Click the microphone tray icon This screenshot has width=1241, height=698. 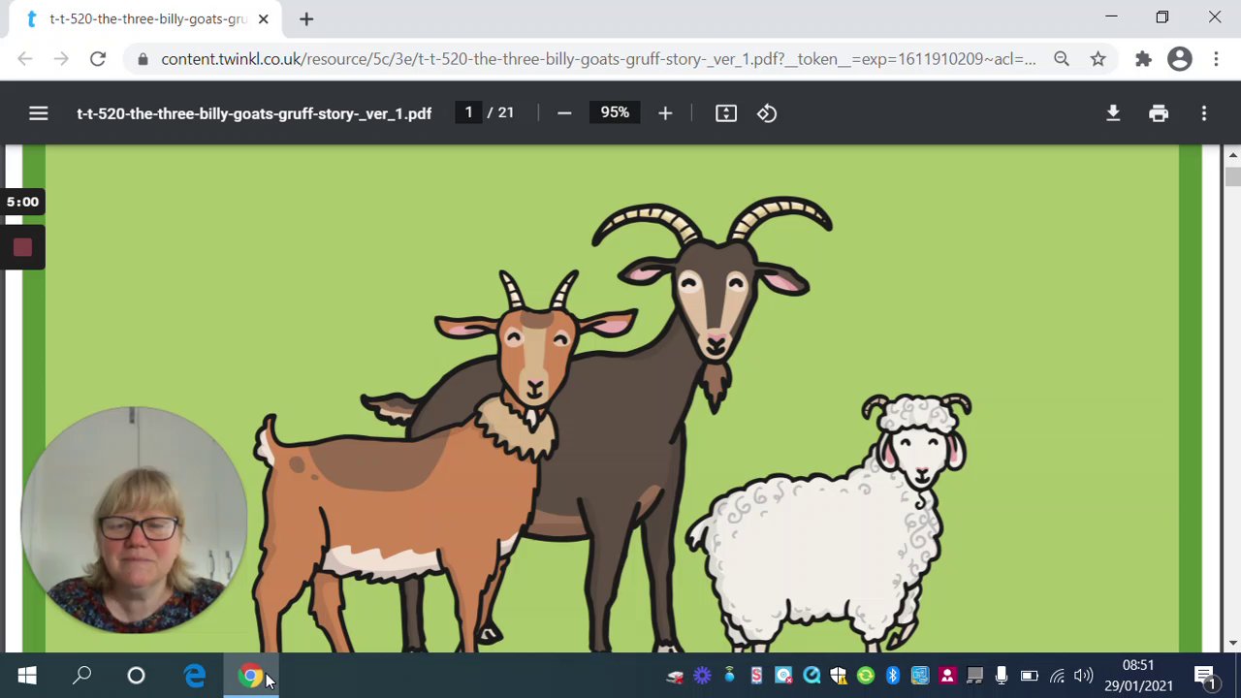1002,676
